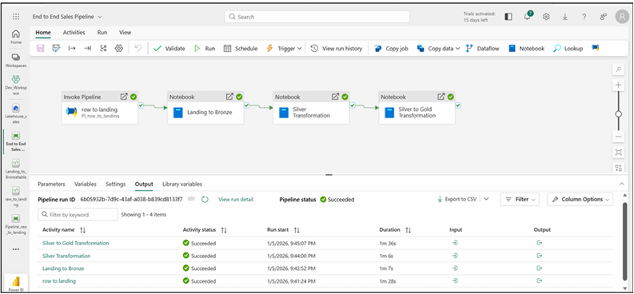Copy the pipeline run ID icon
This screenshot has width=634, height=294.
point(192,199)
